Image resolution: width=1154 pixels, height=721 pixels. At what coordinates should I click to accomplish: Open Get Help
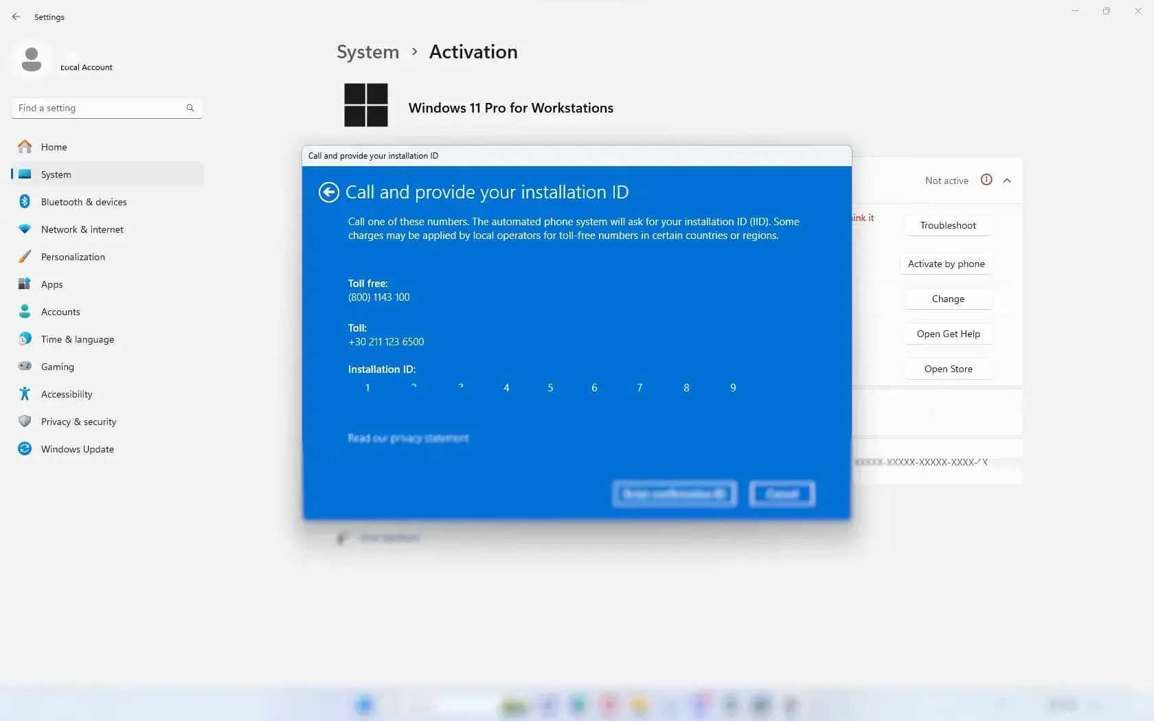(947, 334)
